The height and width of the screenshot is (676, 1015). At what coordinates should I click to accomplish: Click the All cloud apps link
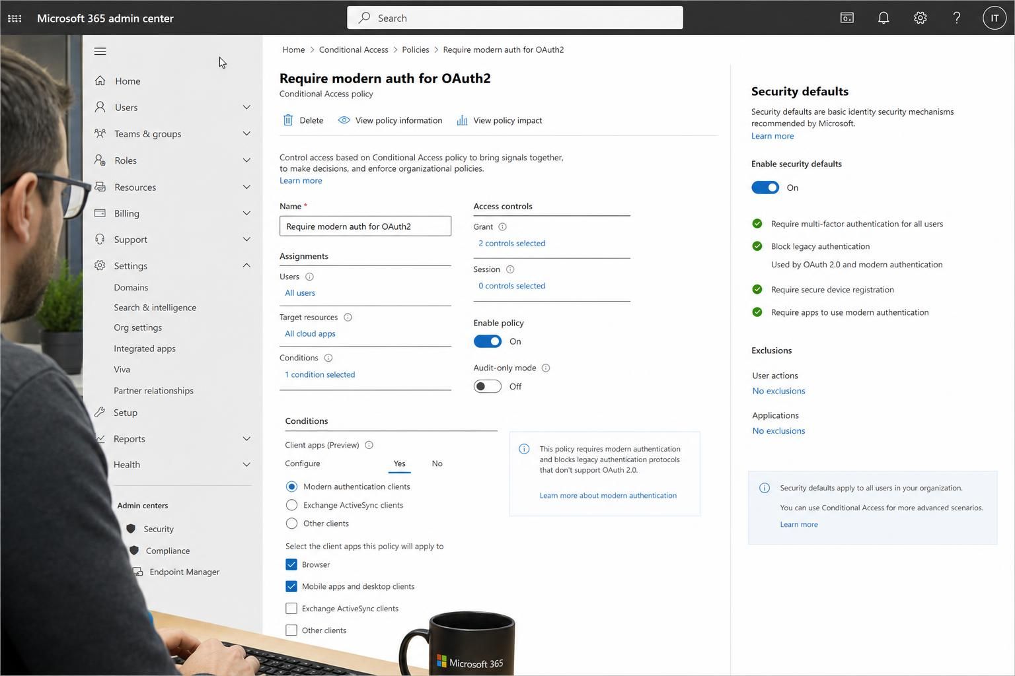coord(310,333)
